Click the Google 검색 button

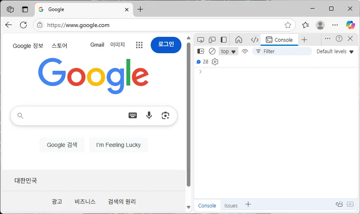62,145
